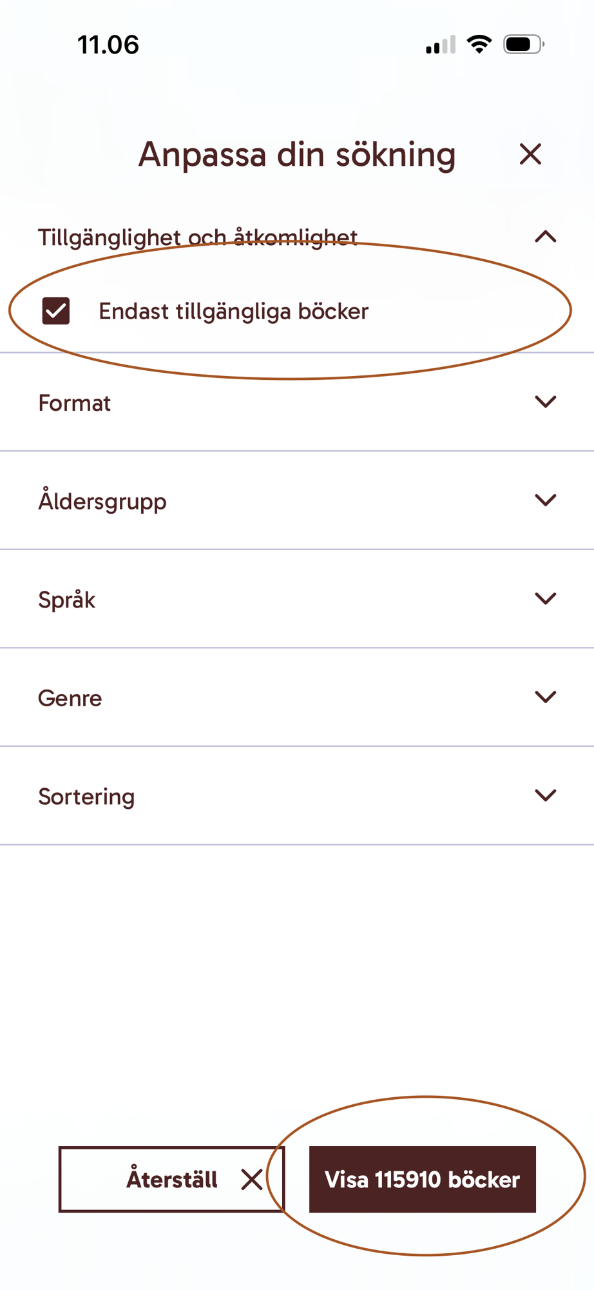Click the Endast tillgängliga böcker label text
Image resolution: width=594 pixels, height=1290 pixels.
pos(233,312)
